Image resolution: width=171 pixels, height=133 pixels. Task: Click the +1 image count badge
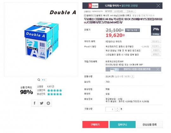(44, 80)
